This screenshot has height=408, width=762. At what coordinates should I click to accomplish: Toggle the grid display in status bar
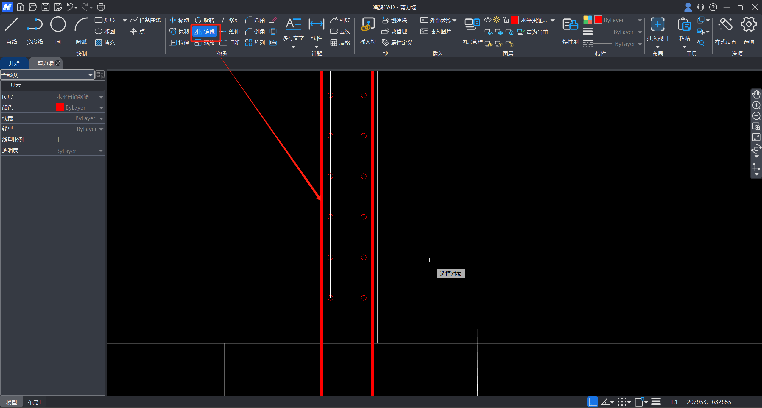622,402
